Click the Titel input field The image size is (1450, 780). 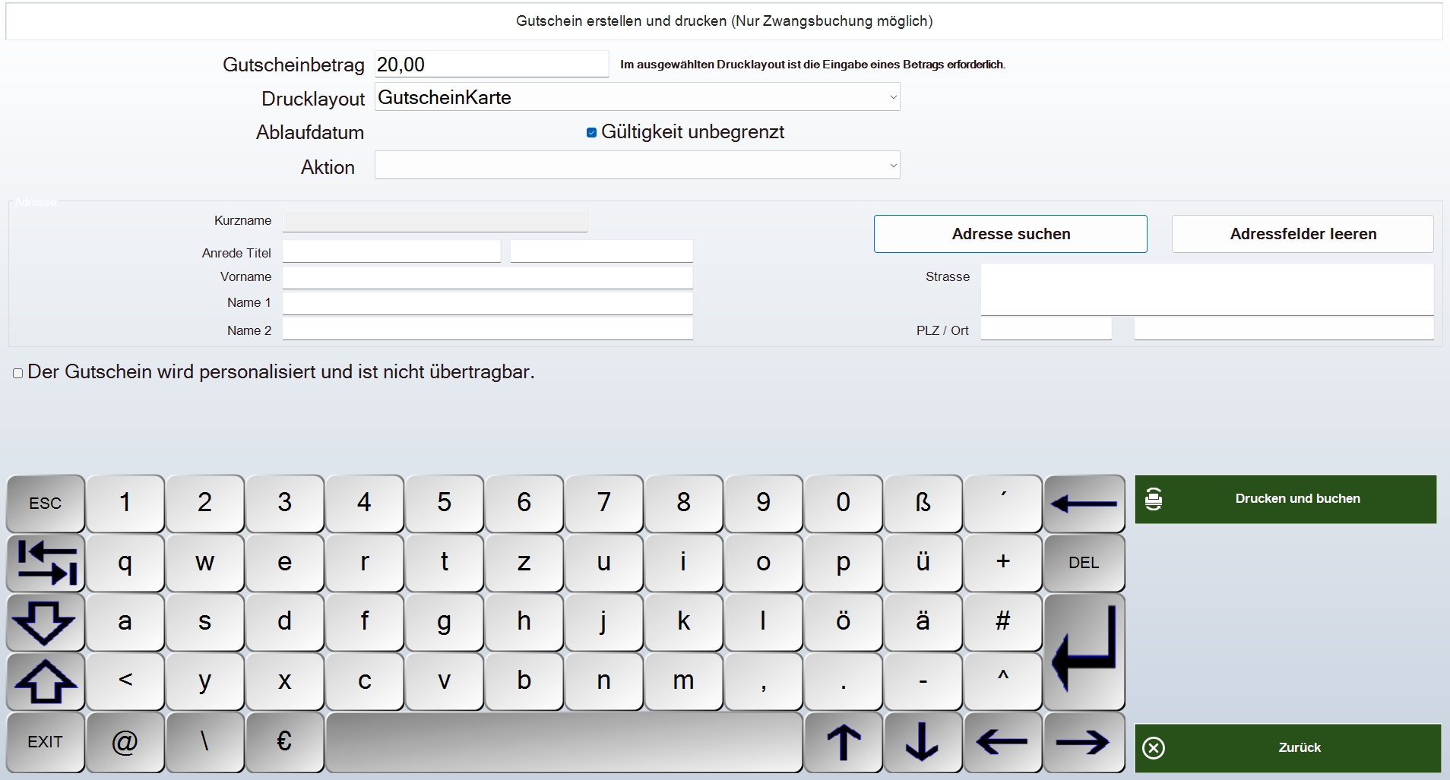(601, 251)
